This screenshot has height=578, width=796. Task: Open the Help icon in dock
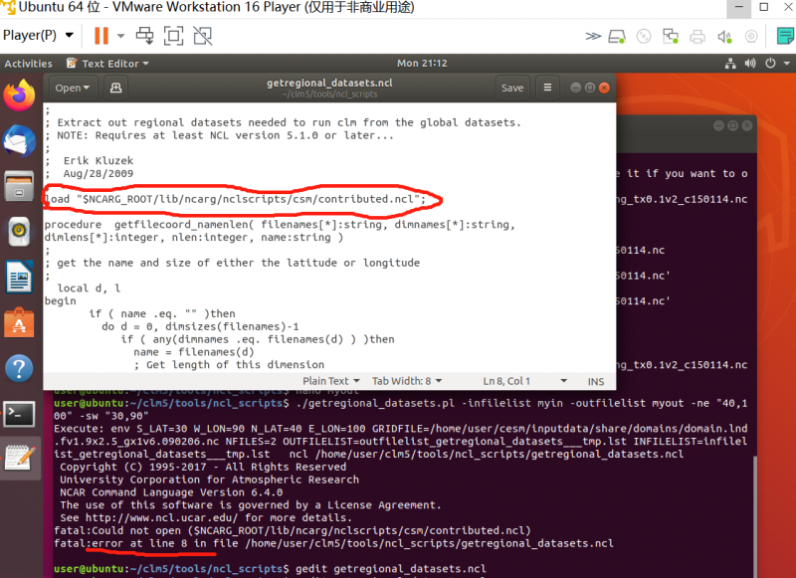19,368
